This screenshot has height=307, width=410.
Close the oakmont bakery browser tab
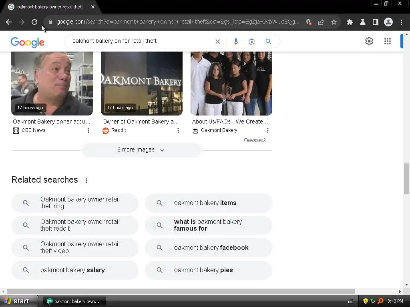[x=93, y=7]
